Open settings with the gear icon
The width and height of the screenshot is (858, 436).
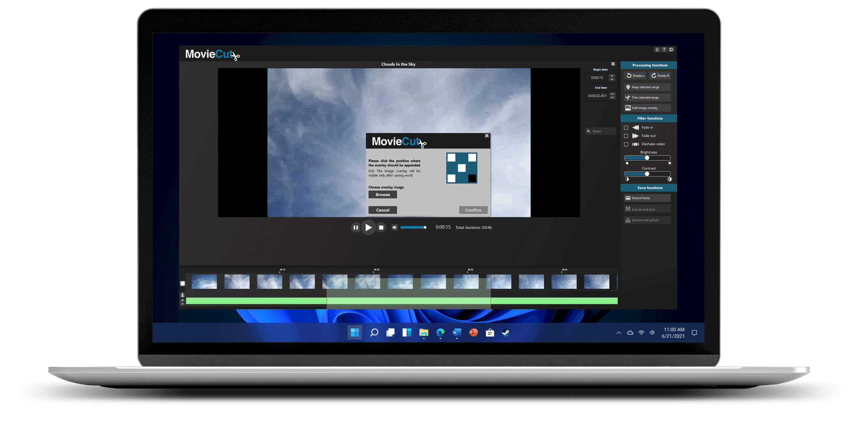[671, 50]
